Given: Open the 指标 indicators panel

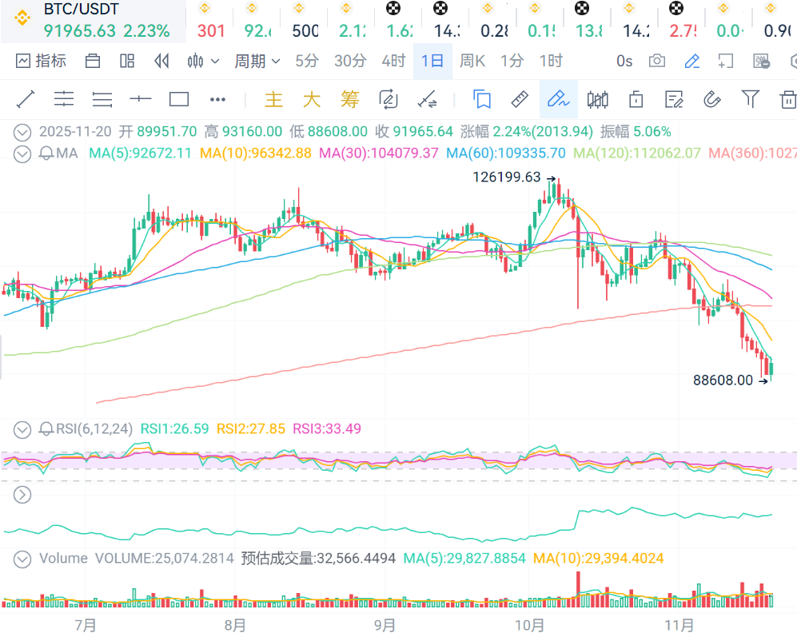Looking at the screenshot, I should pyautogui.click(x=42, y=61).
